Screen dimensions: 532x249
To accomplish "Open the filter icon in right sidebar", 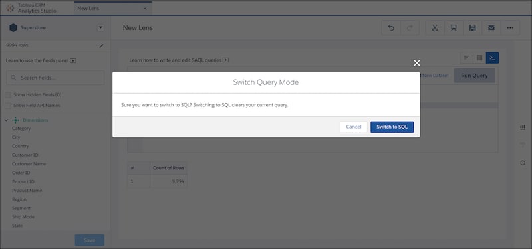I will 523,145.
